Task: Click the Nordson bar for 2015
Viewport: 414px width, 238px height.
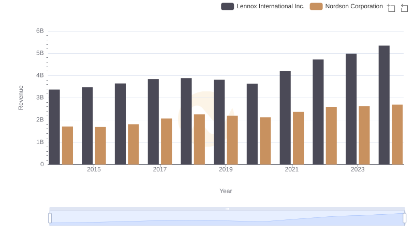Action: tap(100, 146)
